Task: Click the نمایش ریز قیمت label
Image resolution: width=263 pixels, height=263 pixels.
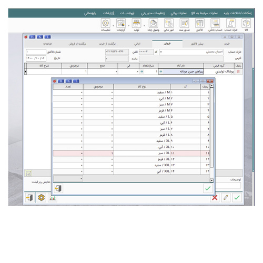Action: pyautogui.click(x=41, y=182)
